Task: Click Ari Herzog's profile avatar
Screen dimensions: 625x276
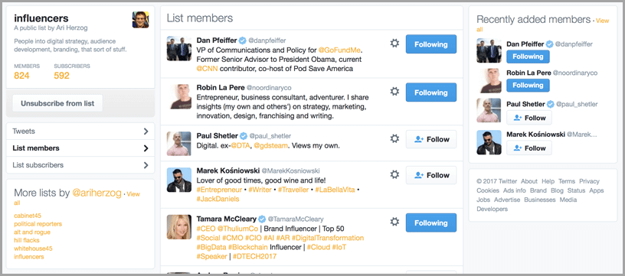Action: [141, 20]
